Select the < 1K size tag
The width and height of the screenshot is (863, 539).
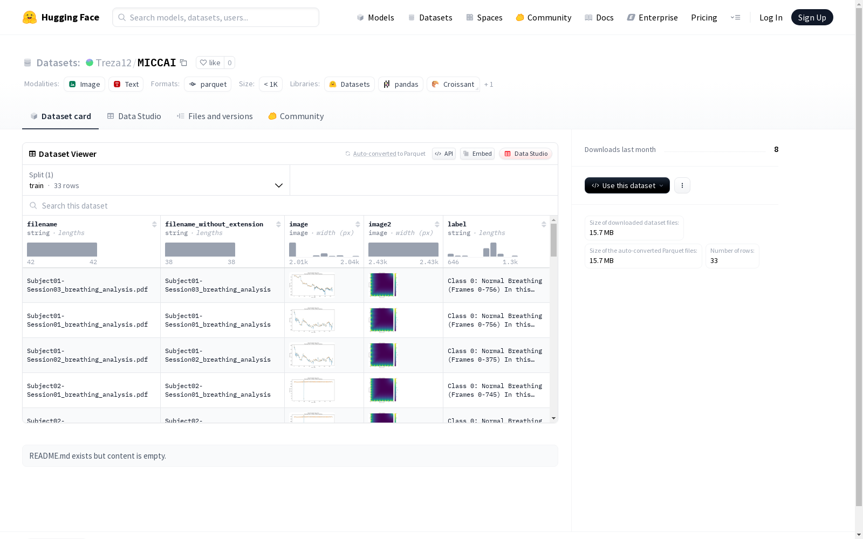[271, 84]
